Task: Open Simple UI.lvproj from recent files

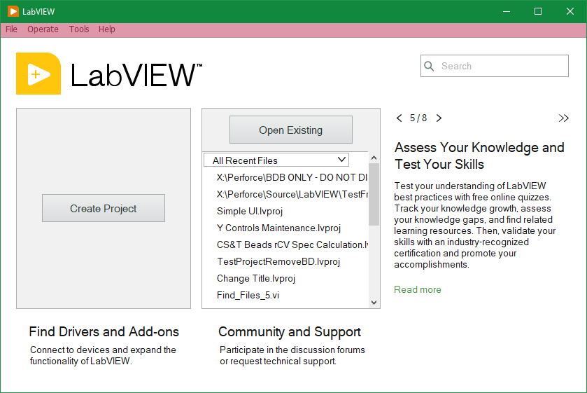Action: [250, 211]
